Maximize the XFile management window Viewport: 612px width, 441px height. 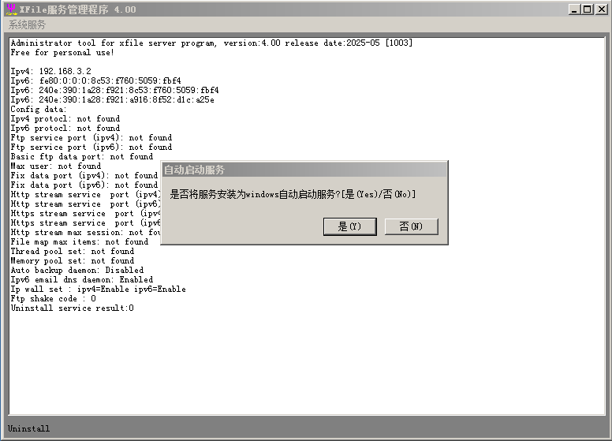point(587,9)
